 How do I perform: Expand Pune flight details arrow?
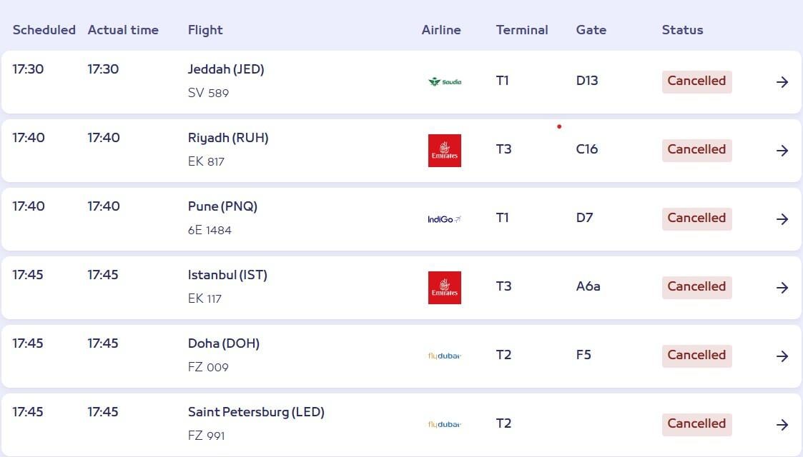pos(782,219)
